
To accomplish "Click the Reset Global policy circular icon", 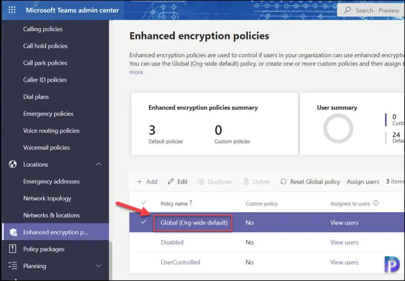I will tap(283, 182).
